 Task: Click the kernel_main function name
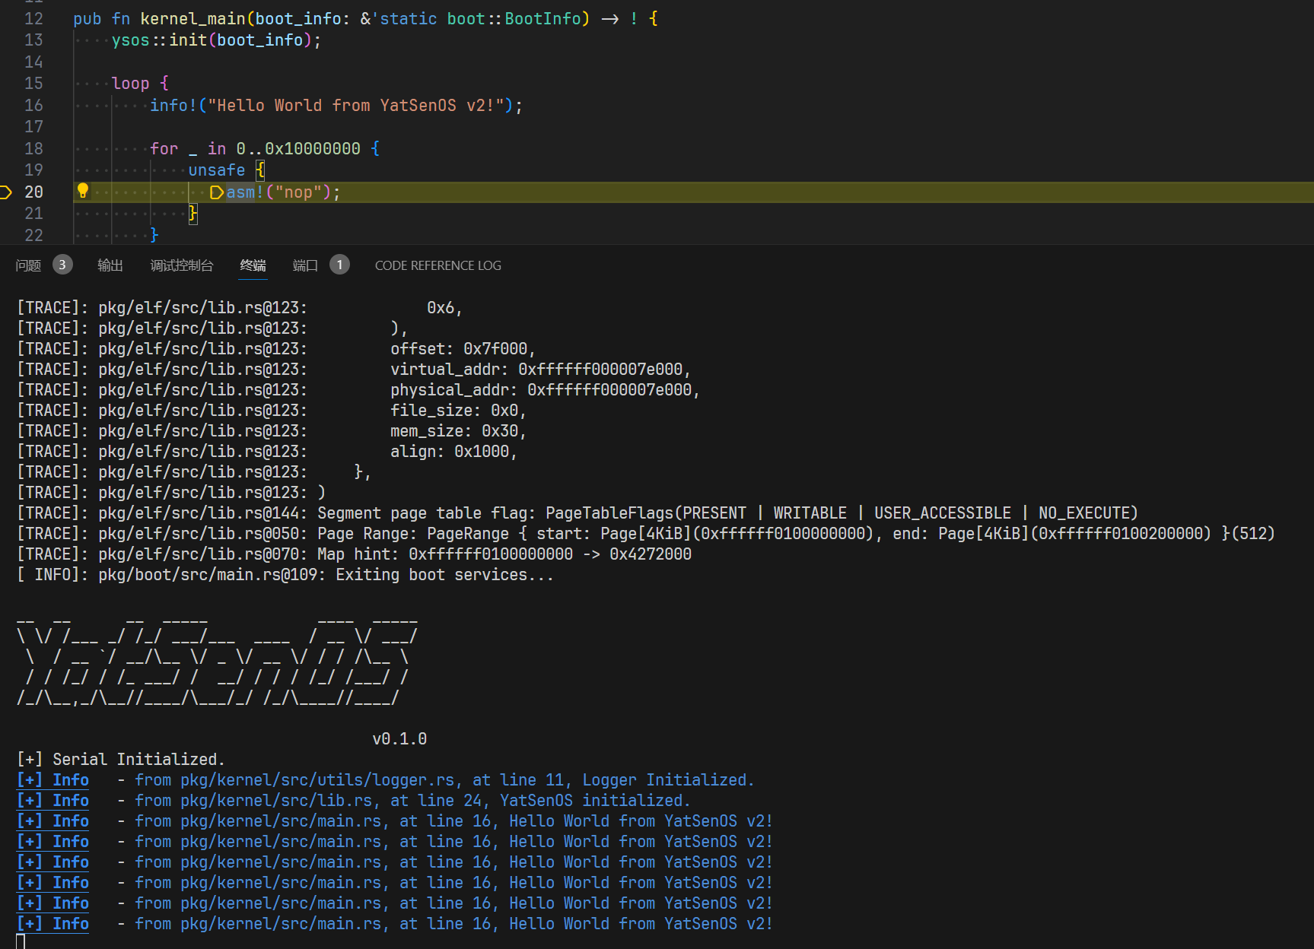tap(192, 19)
